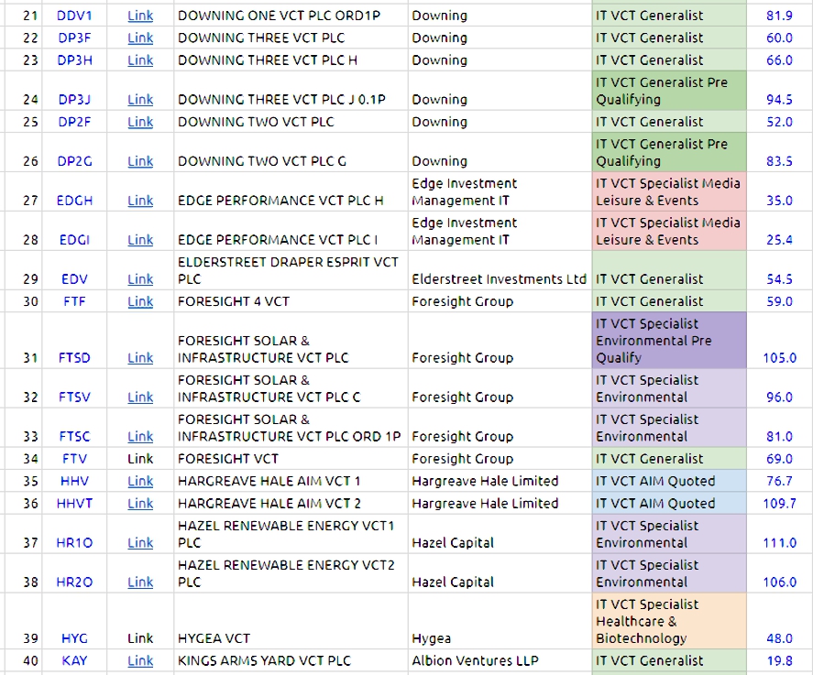Image resolution: width=813 pixels, height=675 pixels.
Task: Open the Link for HR2O
Action: pyautogui.click(x=140, y=582)
